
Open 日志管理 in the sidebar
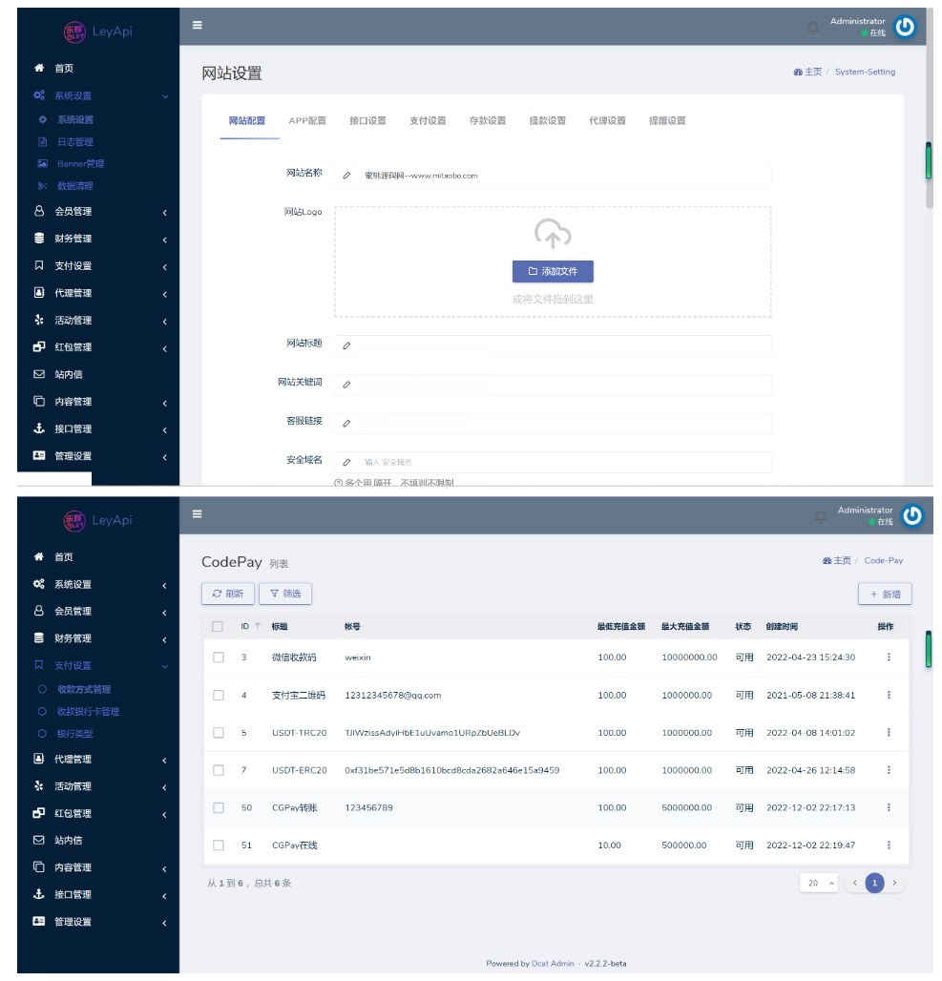[x=74, y=142]
